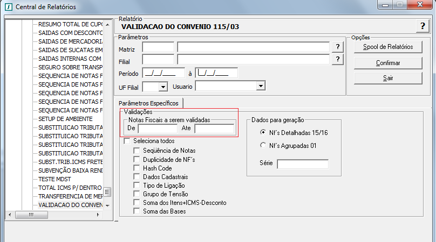Viewport: 436px width, 242px height.
Task: Click the help button beside the report title
Action: tap(421, 27)
